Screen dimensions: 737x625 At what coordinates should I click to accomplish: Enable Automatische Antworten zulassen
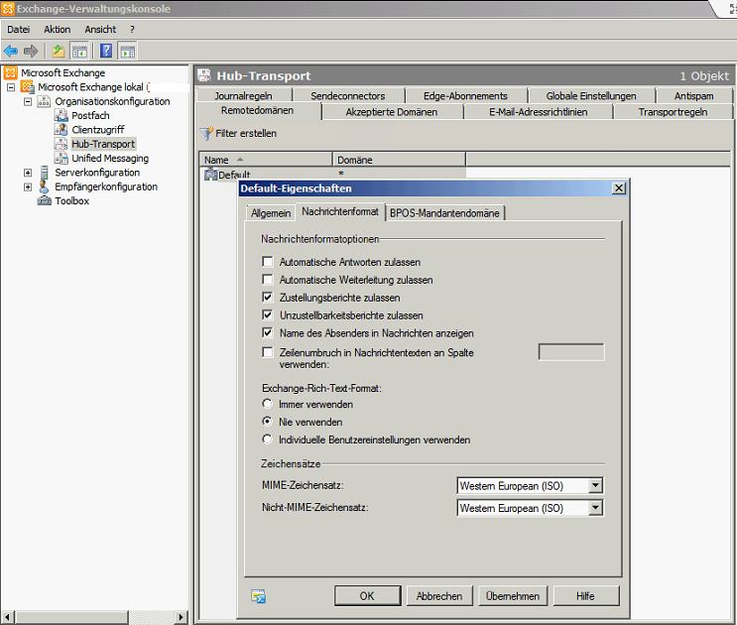[268, 262]
